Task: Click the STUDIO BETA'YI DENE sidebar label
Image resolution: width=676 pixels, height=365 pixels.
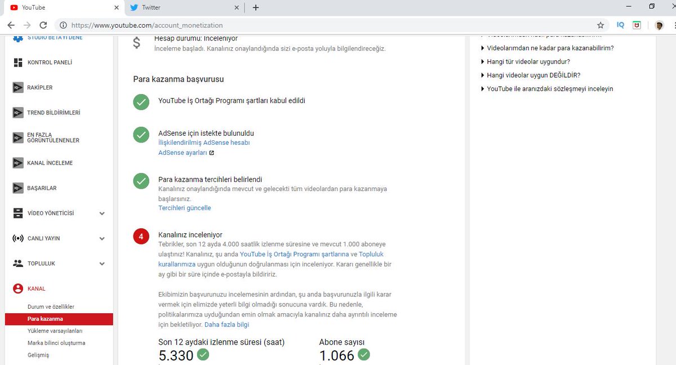Action: (x=55, y=38)
